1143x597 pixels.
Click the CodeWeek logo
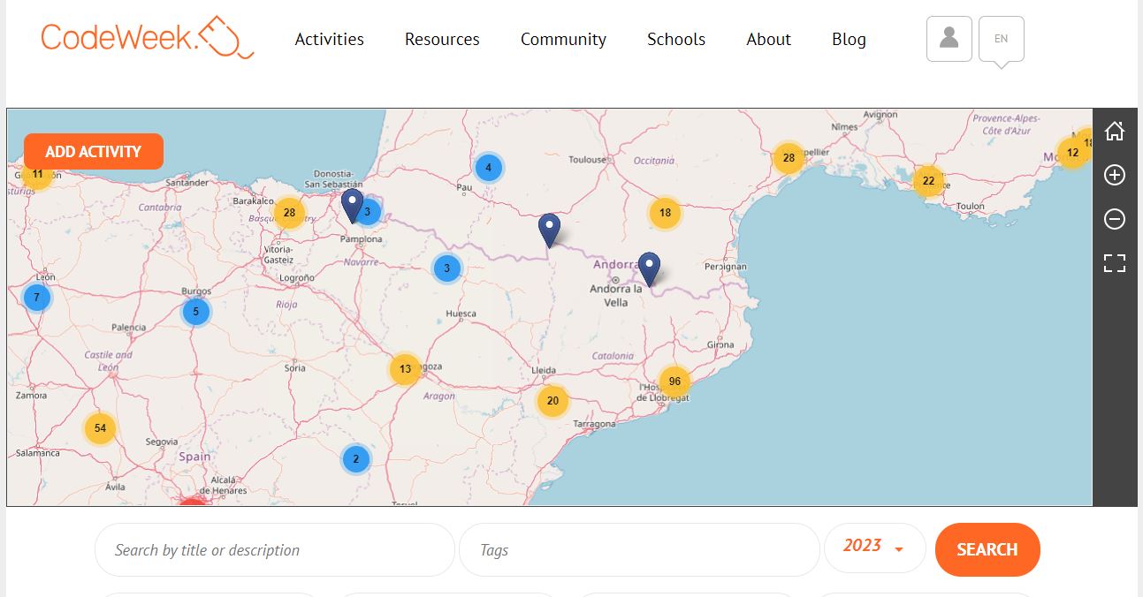pos(147,37)
